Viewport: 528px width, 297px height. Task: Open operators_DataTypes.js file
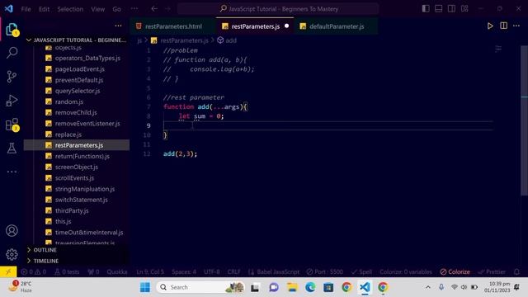(x=87, y=58)
